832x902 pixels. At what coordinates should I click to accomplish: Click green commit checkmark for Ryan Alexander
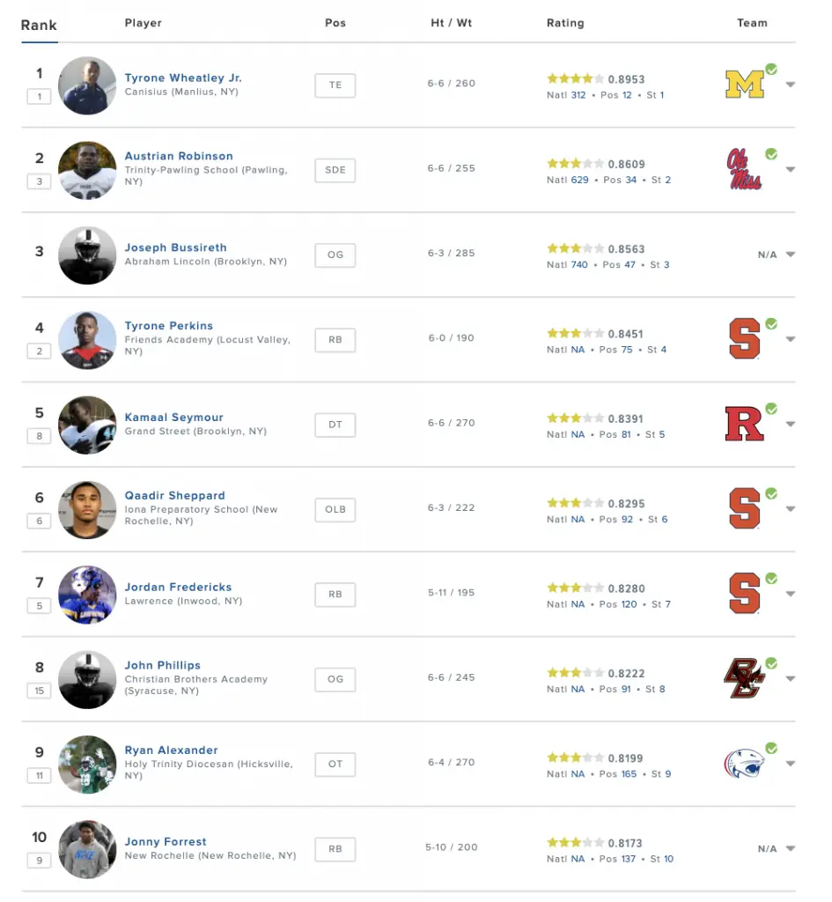coord(771,749)
